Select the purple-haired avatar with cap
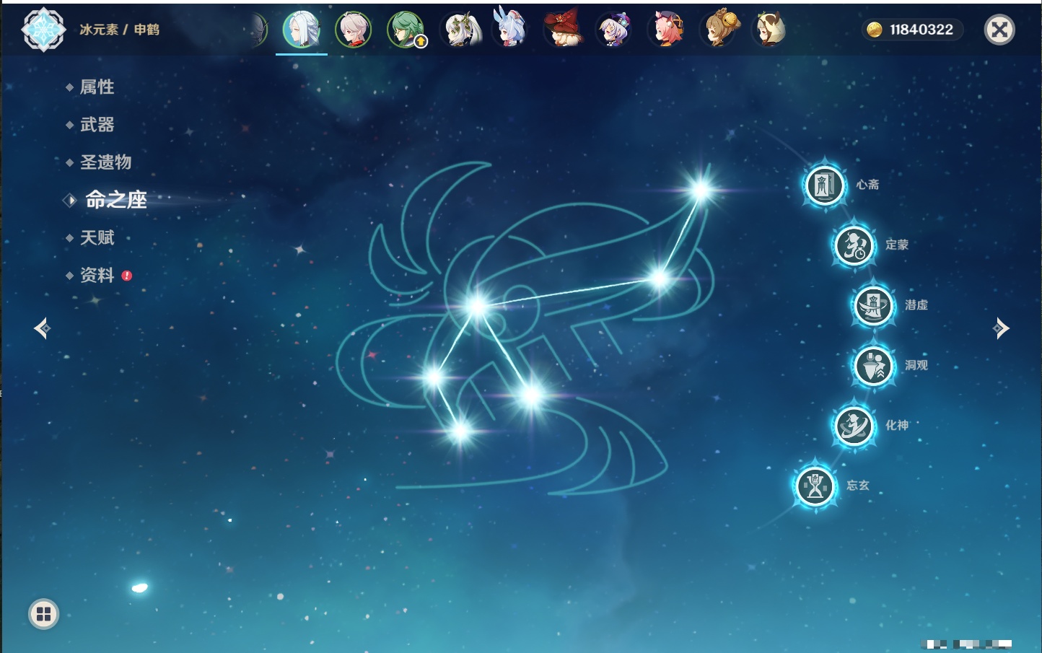Screen dimensions: 1042x653 click(614, 30)
